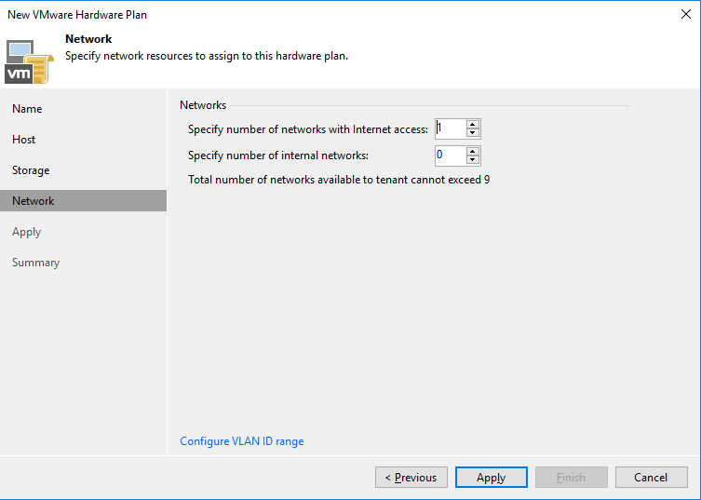Increase networks with Internet access count
701x500 pixels.
click(473, 125)
